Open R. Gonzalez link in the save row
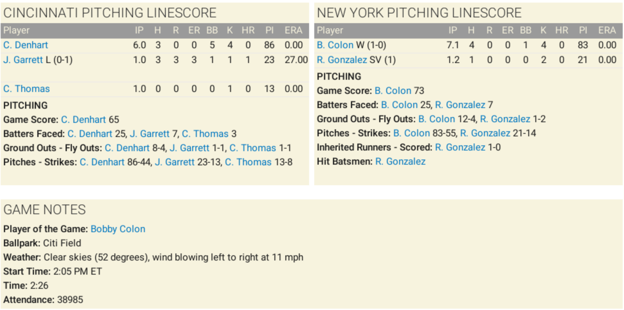Screen dimensions: 624x310 tap(342, 60)
